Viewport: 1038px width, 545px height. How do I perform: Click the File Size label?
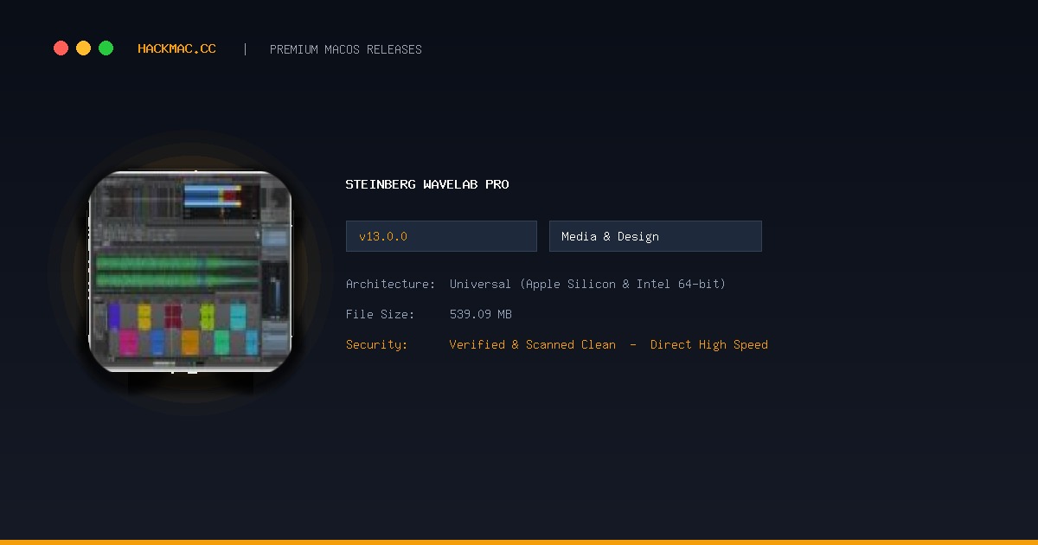coord(381,314)
